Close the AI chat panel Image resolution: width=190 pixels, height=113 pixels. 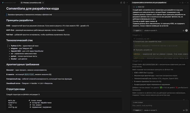[x=188, y=2]
